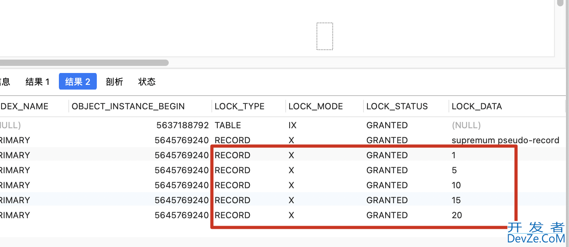The width and height of the screenshot is (569, 247).
Task: Select RECORD type in the supremum pseudo-record row
Action: [232, 140]
